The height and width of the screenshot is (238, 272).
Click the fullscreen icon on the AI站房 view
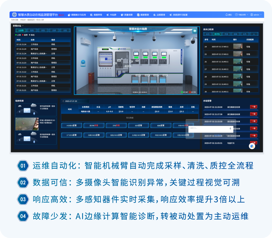point(195,30)
